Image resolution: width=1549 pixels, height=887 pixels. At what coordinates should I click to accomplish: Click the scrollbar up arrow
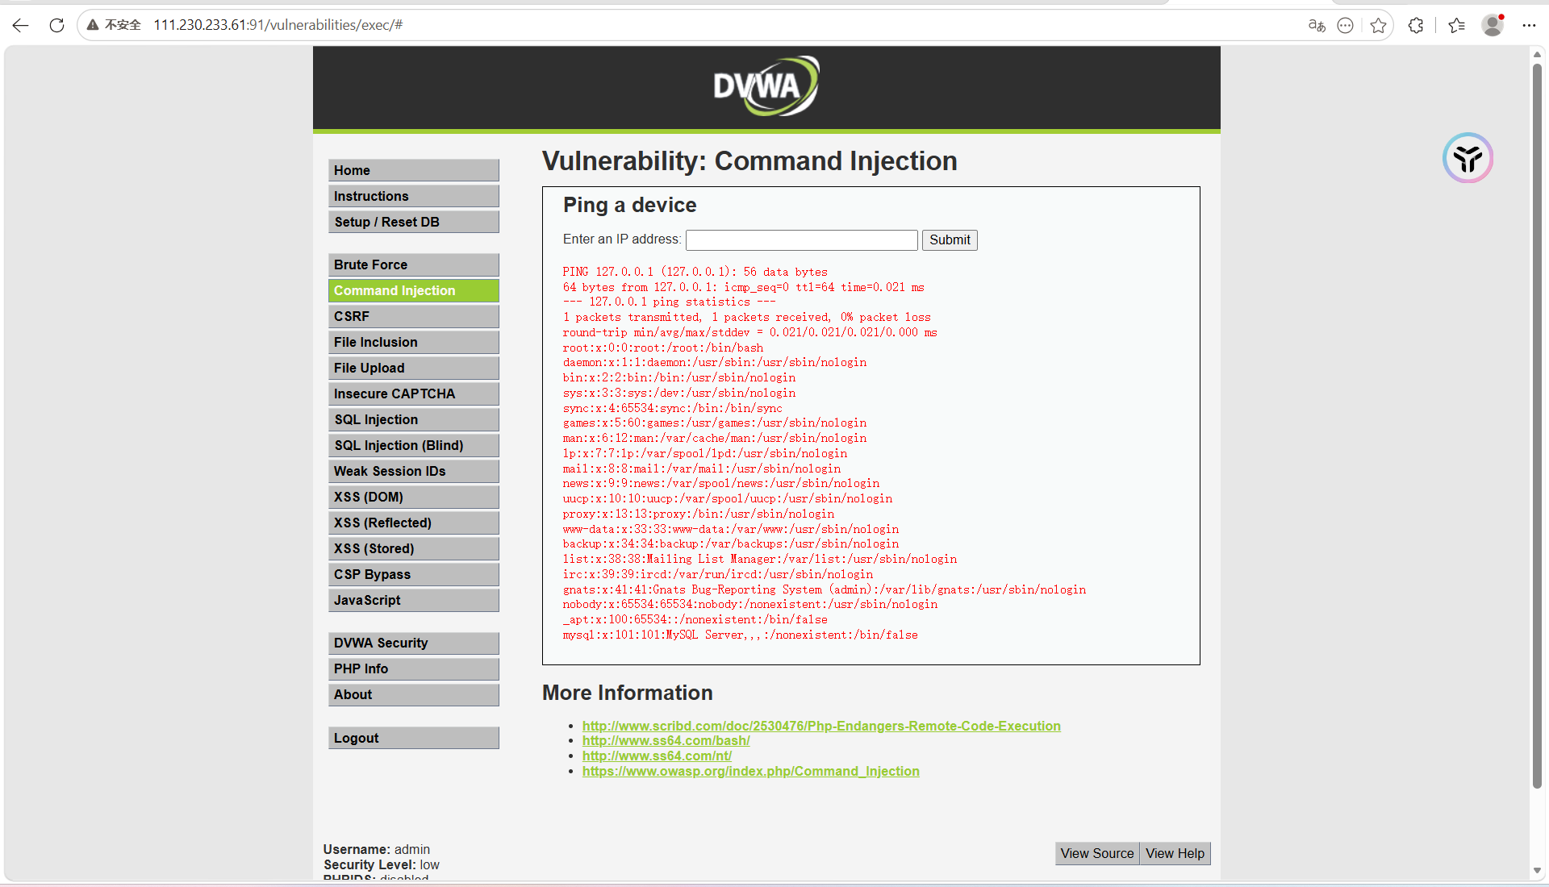[1537, 54]
